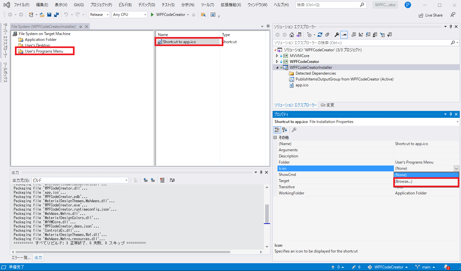Viewport: 461px width, 271px height.
Task: Click the Visual Studio search box
Action: tap(331, 5)
